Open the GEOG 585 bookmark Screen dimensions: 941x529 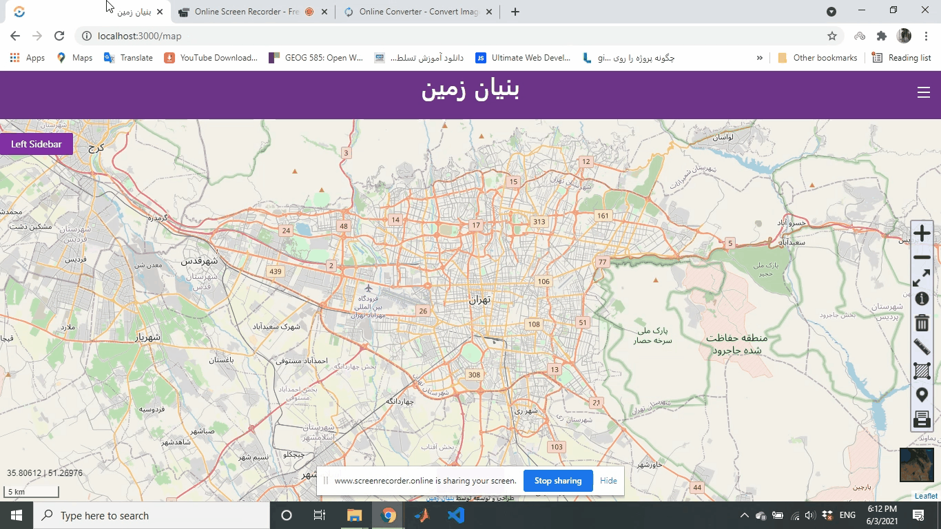coord(316,58)
